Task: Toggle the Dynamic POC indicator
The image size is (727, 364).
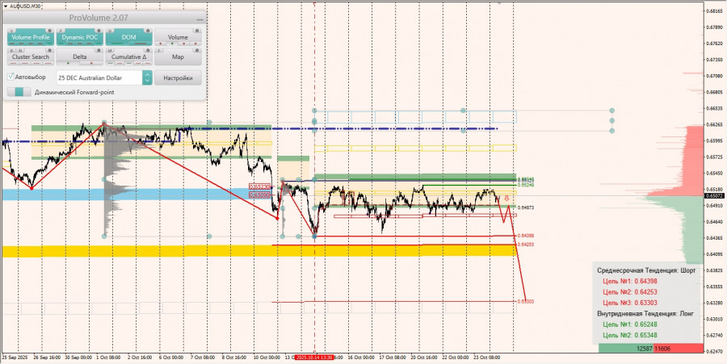Action: (80, 37)
